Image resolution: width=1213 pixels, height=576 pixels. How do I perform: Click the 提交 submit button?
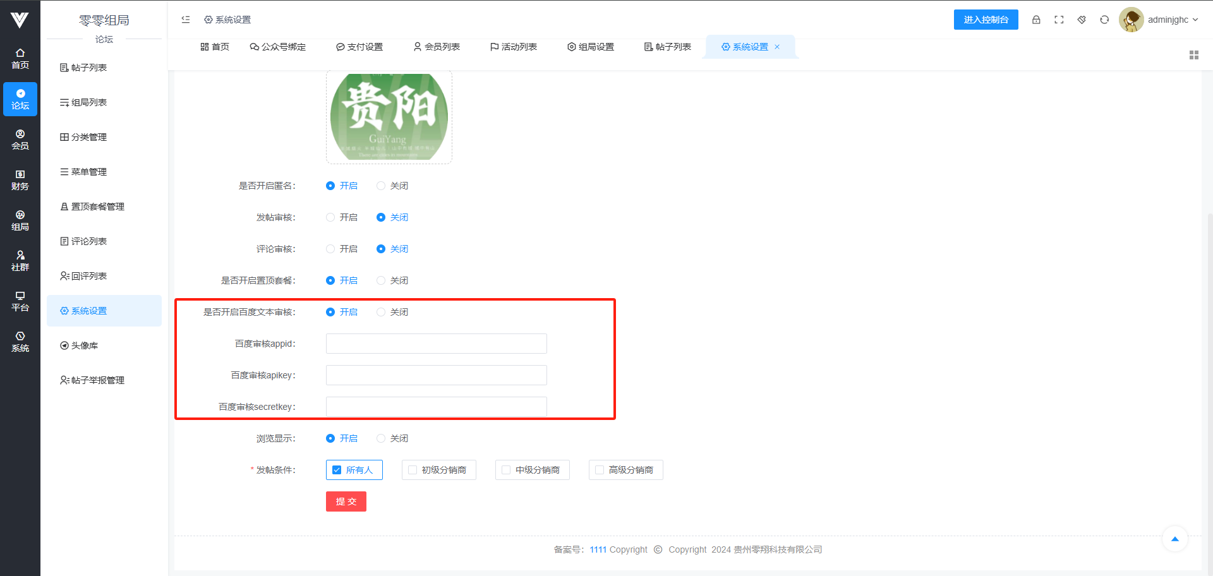coord(346,501)
